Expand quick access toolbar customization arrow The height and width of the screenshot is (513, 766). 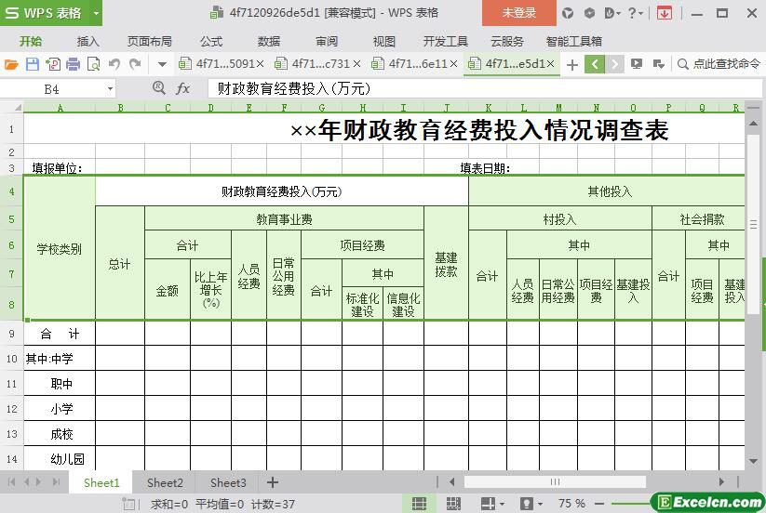tap(162, 64)
